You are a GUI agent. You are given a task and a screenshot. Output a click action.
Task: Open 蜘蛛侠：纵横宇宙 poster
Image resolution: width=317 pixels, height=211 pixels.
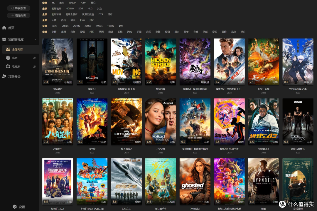tap(229, 121)
